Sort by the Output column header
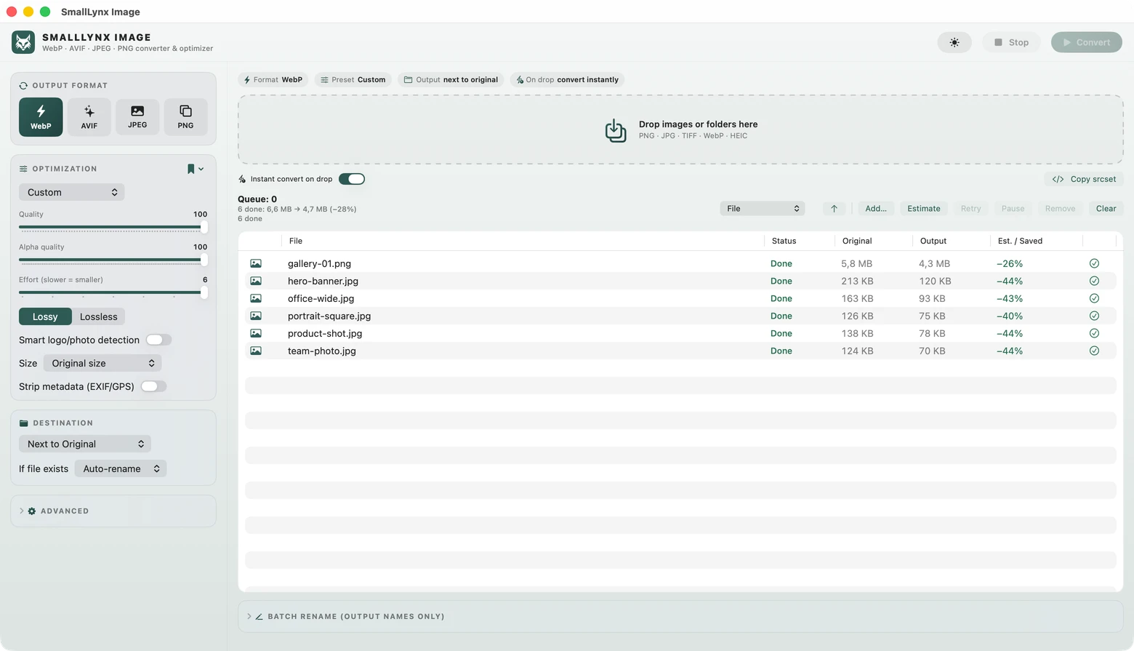The height and width of the screenshot is (651, 1134). pyautogui.click(x=933, y=241)
